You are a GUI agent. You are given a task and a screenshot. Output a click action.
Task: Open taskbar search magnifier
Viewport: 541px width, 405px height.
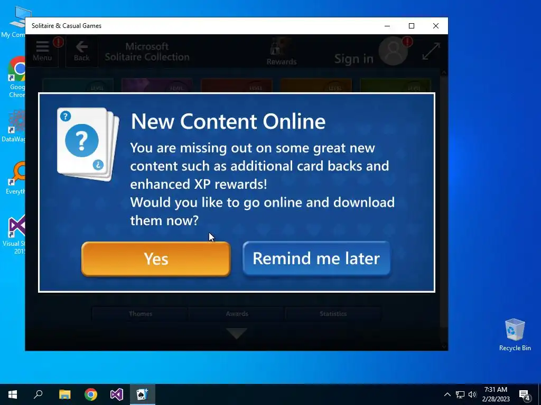coord(38,394)
